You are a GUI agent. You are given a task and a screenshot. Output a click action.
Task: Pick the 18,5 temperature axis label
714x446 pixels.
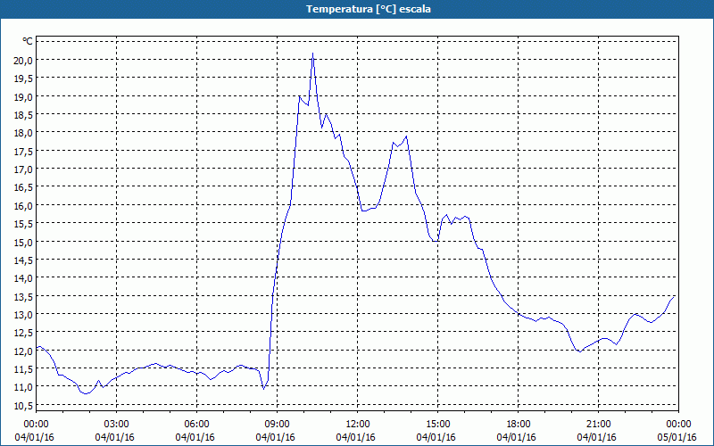[24, 115]
